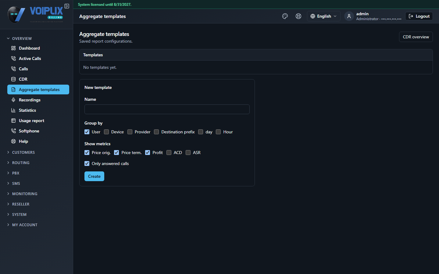Enable the ASR metric checkbox
Screen dimensions: 439x274
pos(188,153)
